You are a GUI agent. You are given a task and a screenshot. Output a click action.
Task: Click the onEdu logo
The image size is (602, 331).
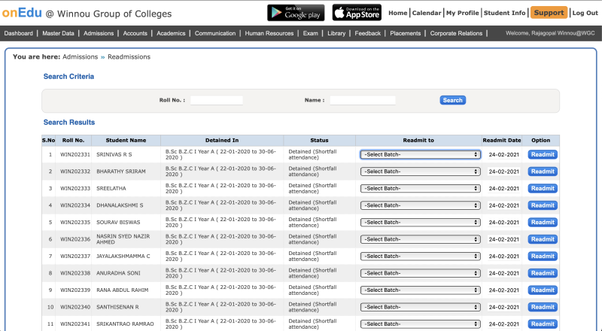pyautogui.click(x=21, y=13)
